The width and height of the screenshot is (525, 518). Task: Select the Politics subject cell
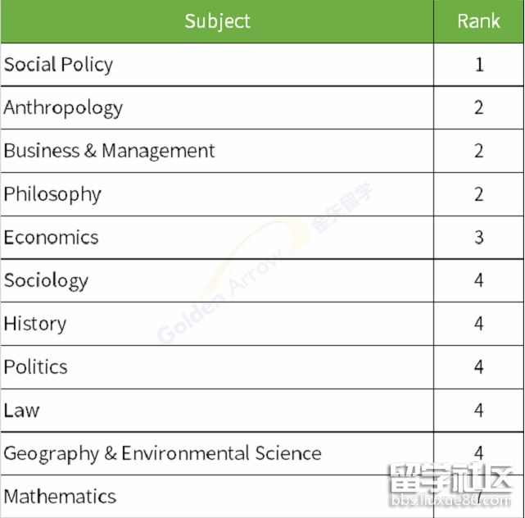(x=36, y=367)
